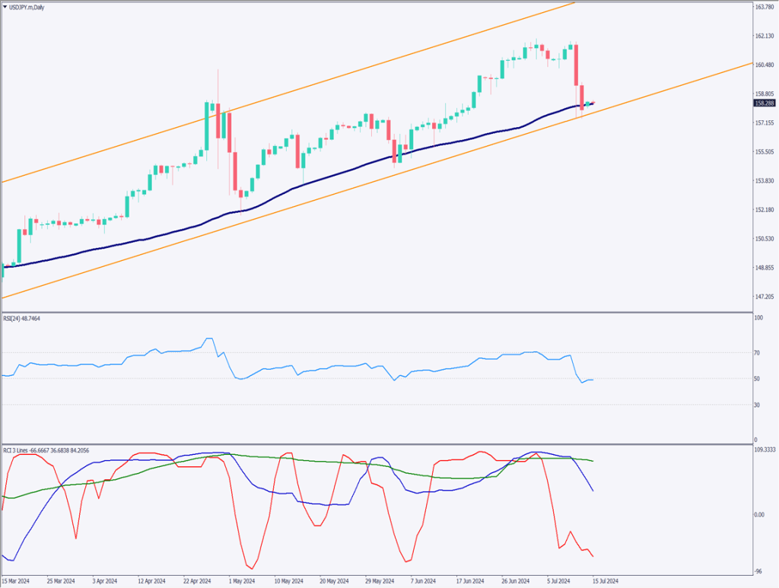Viewport: 779px width, 588px height.
Task: Click the tall red candle in mid-July
Action: pos(577,65)
